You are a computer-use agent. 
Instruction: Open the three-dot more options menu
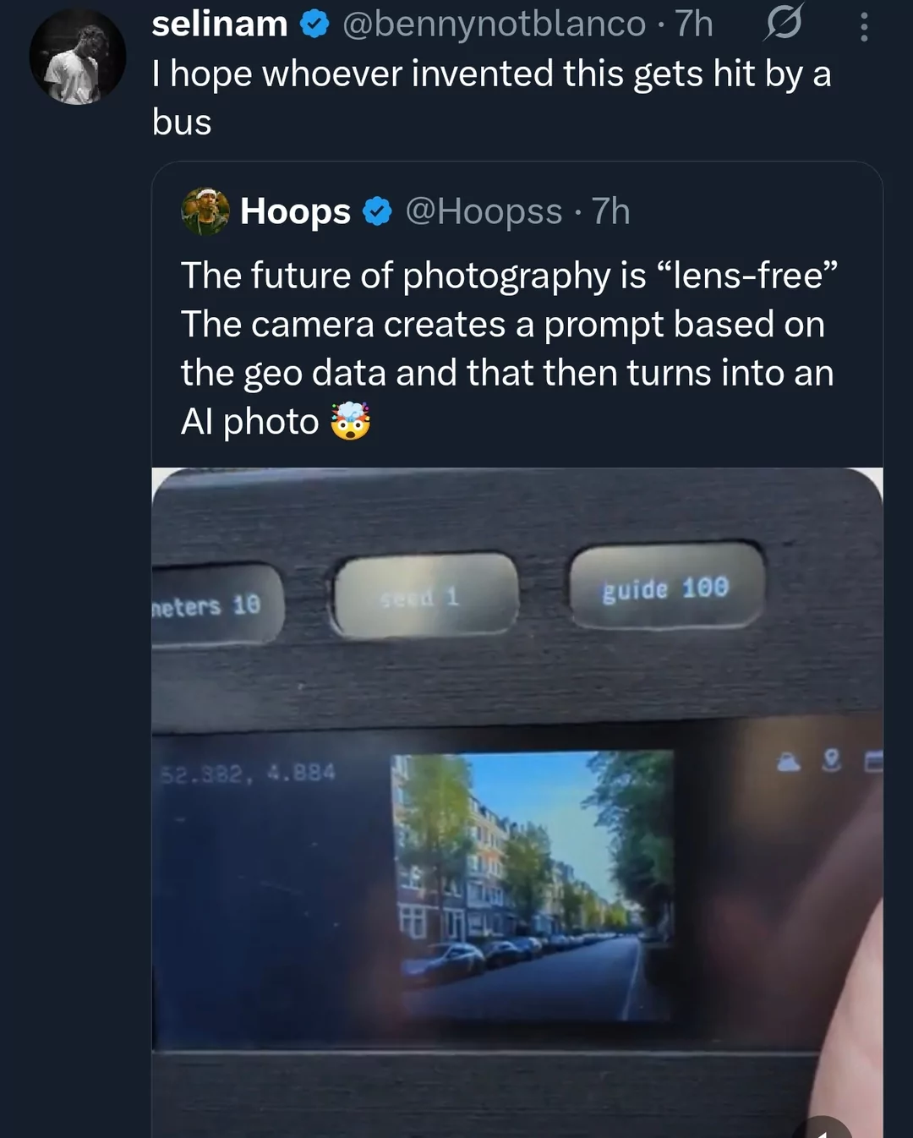(863, 26)
